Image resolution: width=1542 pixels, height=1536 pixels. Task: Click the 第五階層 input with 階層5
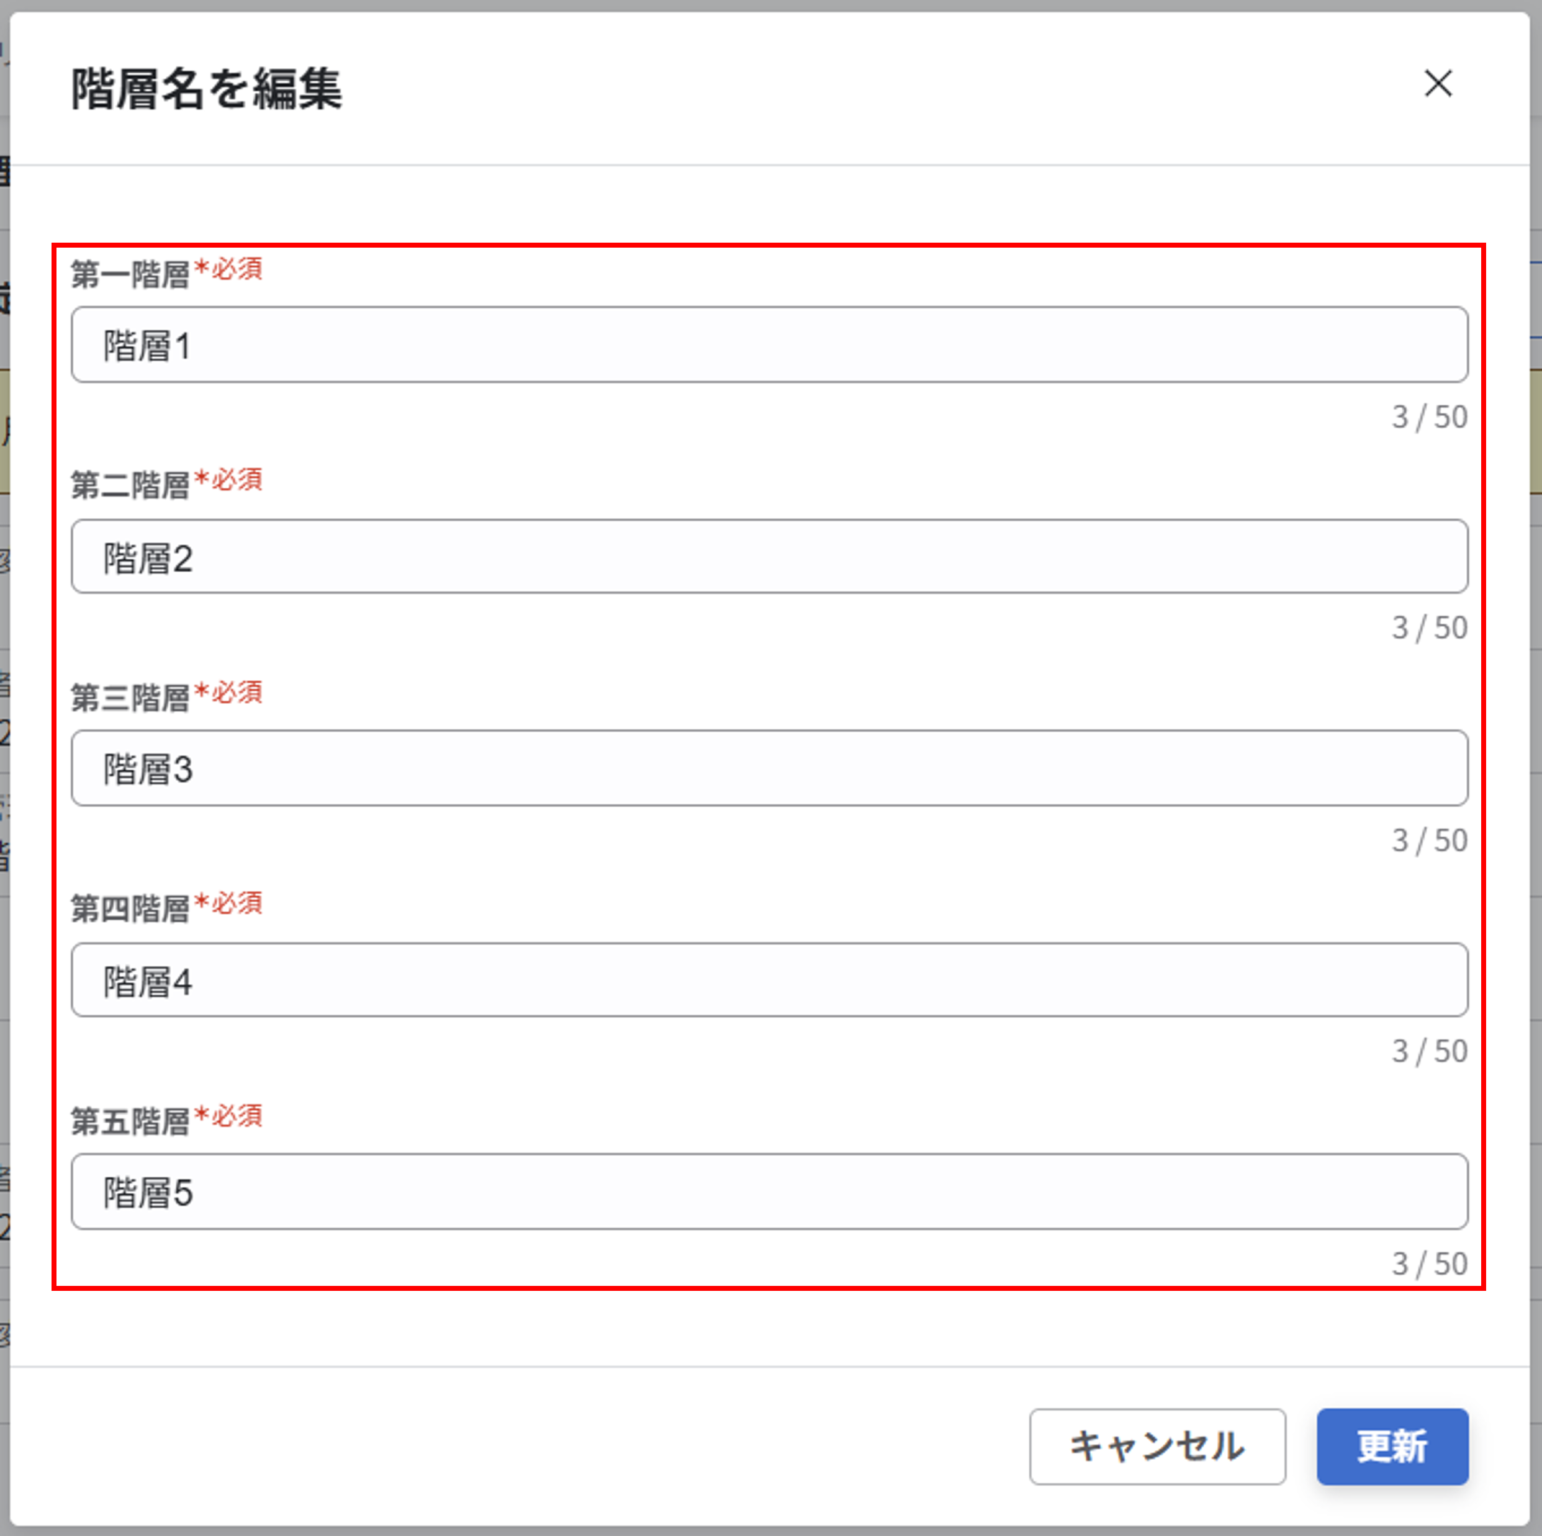(769, 1192)
